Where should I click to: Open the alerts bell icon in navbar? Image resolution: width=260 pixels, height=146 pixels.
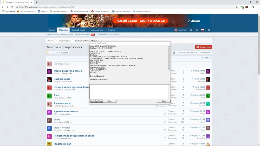[197, 30]
